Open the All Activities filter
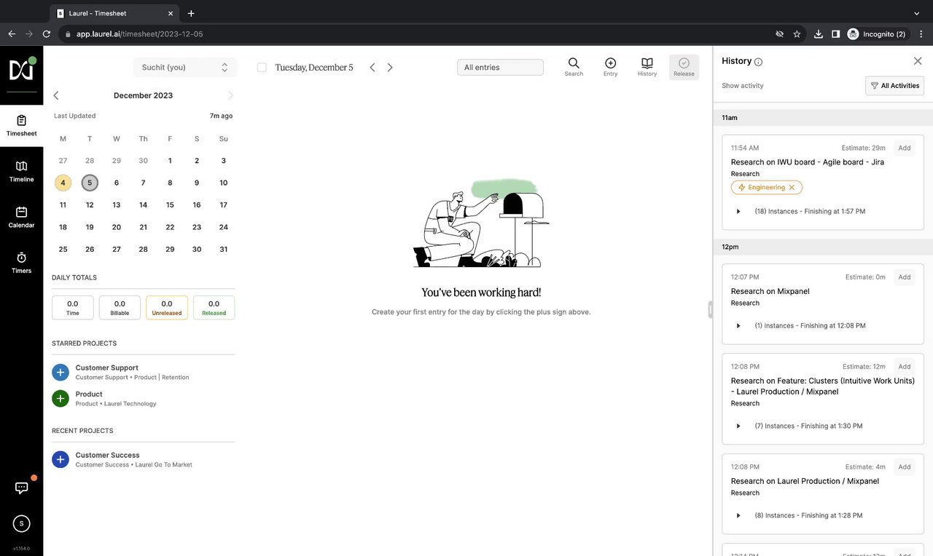This screenshot has height=556, width=933. pyautogui.click(x=894, y=85)
